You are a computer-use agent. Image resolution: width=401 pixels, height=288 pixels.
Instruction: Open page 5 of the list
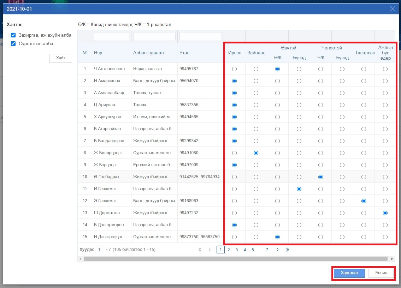pyautogui.click(x=253, y=250)
